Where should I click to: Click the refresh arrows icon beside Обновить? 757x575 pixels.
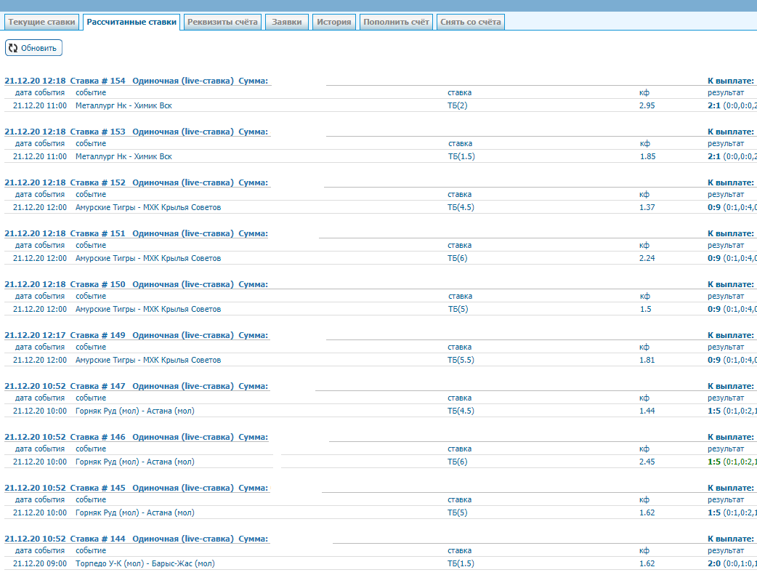[x=13, y=48]
